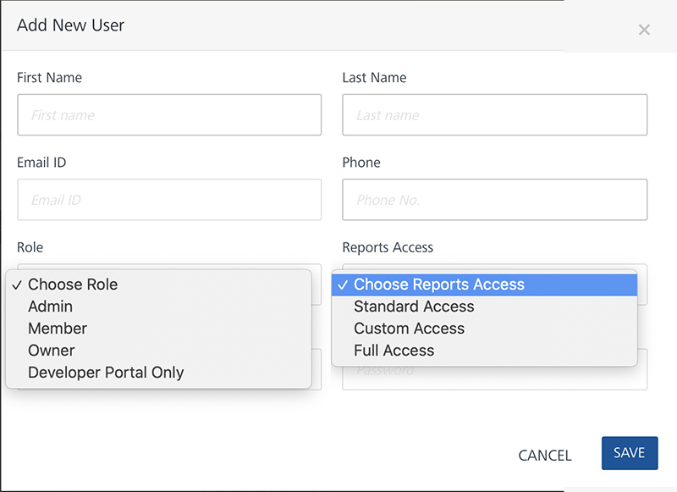Choose Standard Access for reports
677x492 pixels.
(414, 307)
